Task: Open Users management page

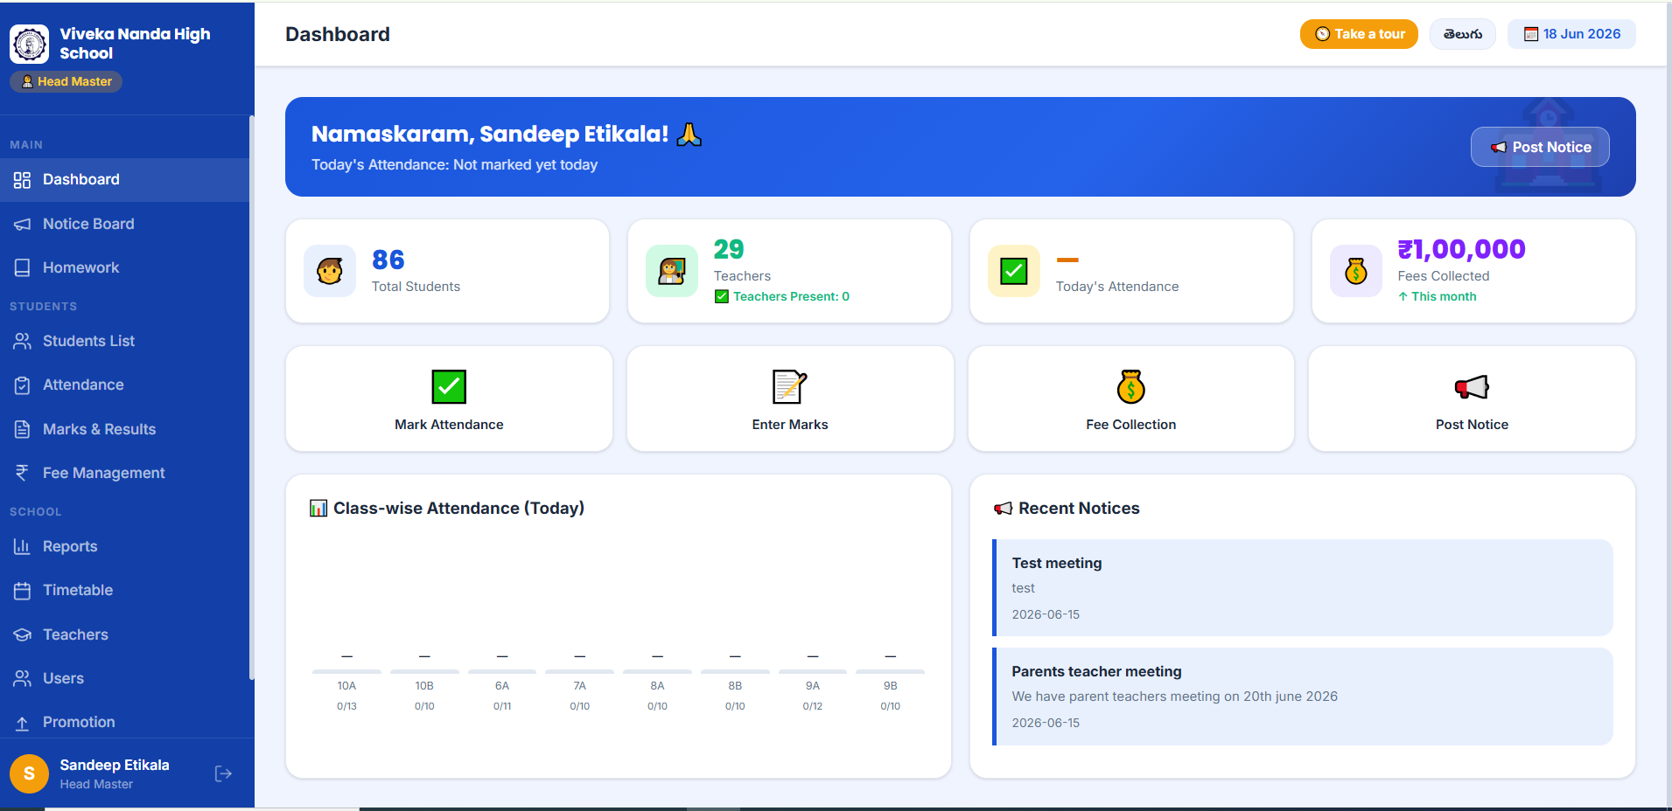Action: (x=124, y=679)
